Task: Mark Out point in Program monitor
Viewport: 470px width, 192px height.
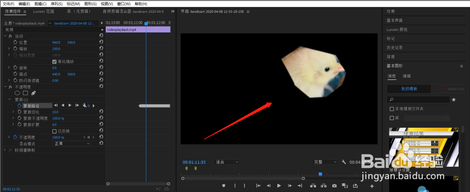Action: 244,186
